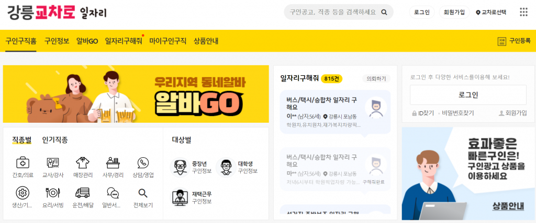Select the 생산/기… gear icon
Screen dimensions: 536x223
[x=23, y=193]
